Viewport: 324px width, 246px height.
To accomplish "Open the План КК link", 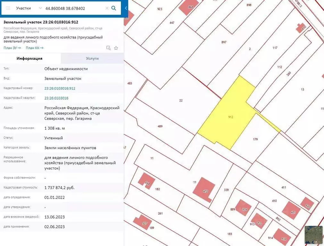I will [35, 48].
